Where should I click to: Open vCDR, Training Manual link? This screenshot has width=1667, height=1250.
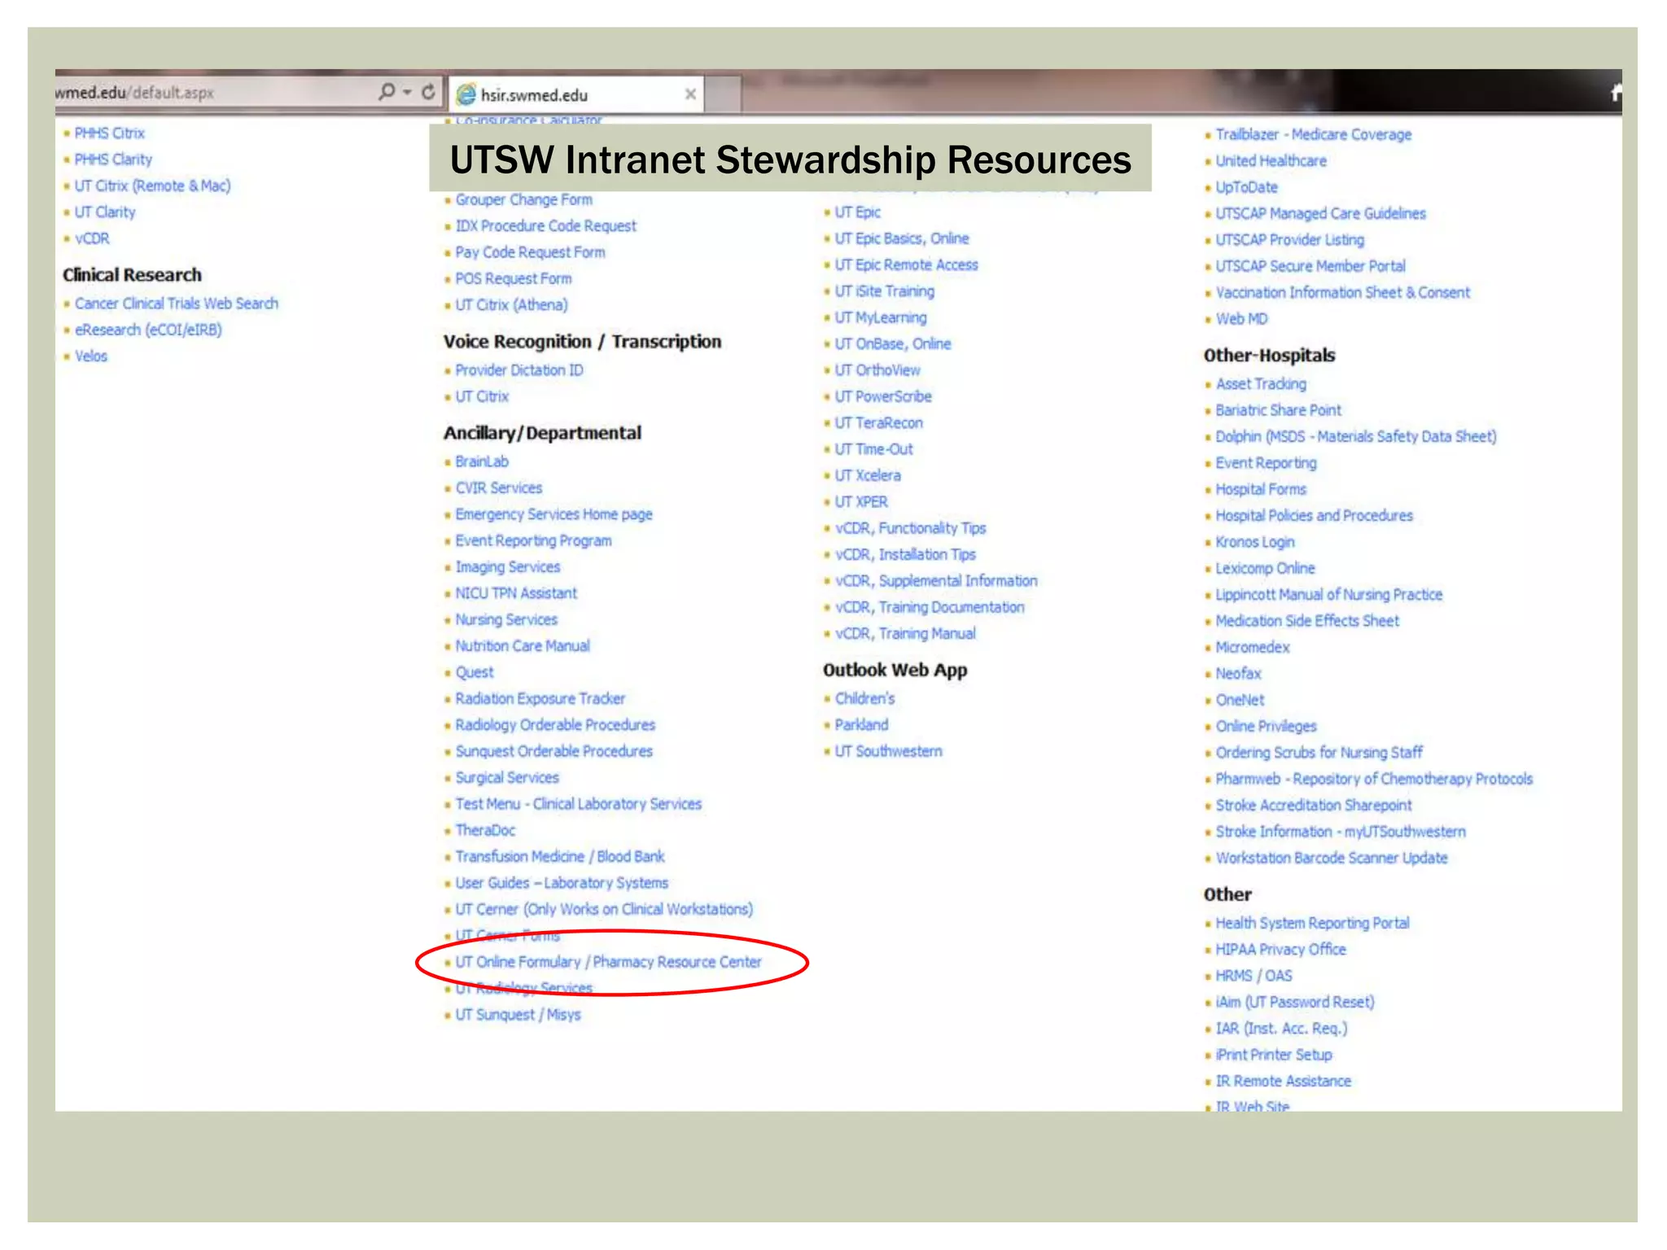point(905,633)
